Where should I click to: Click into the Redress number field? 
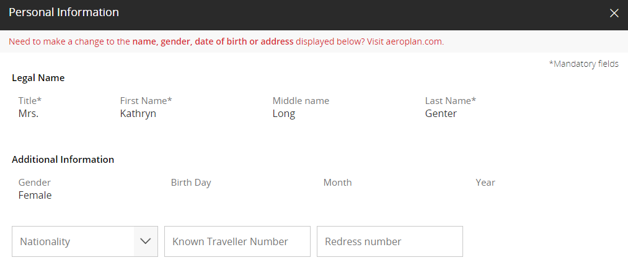pyautogui.click(x=389, y=241)
